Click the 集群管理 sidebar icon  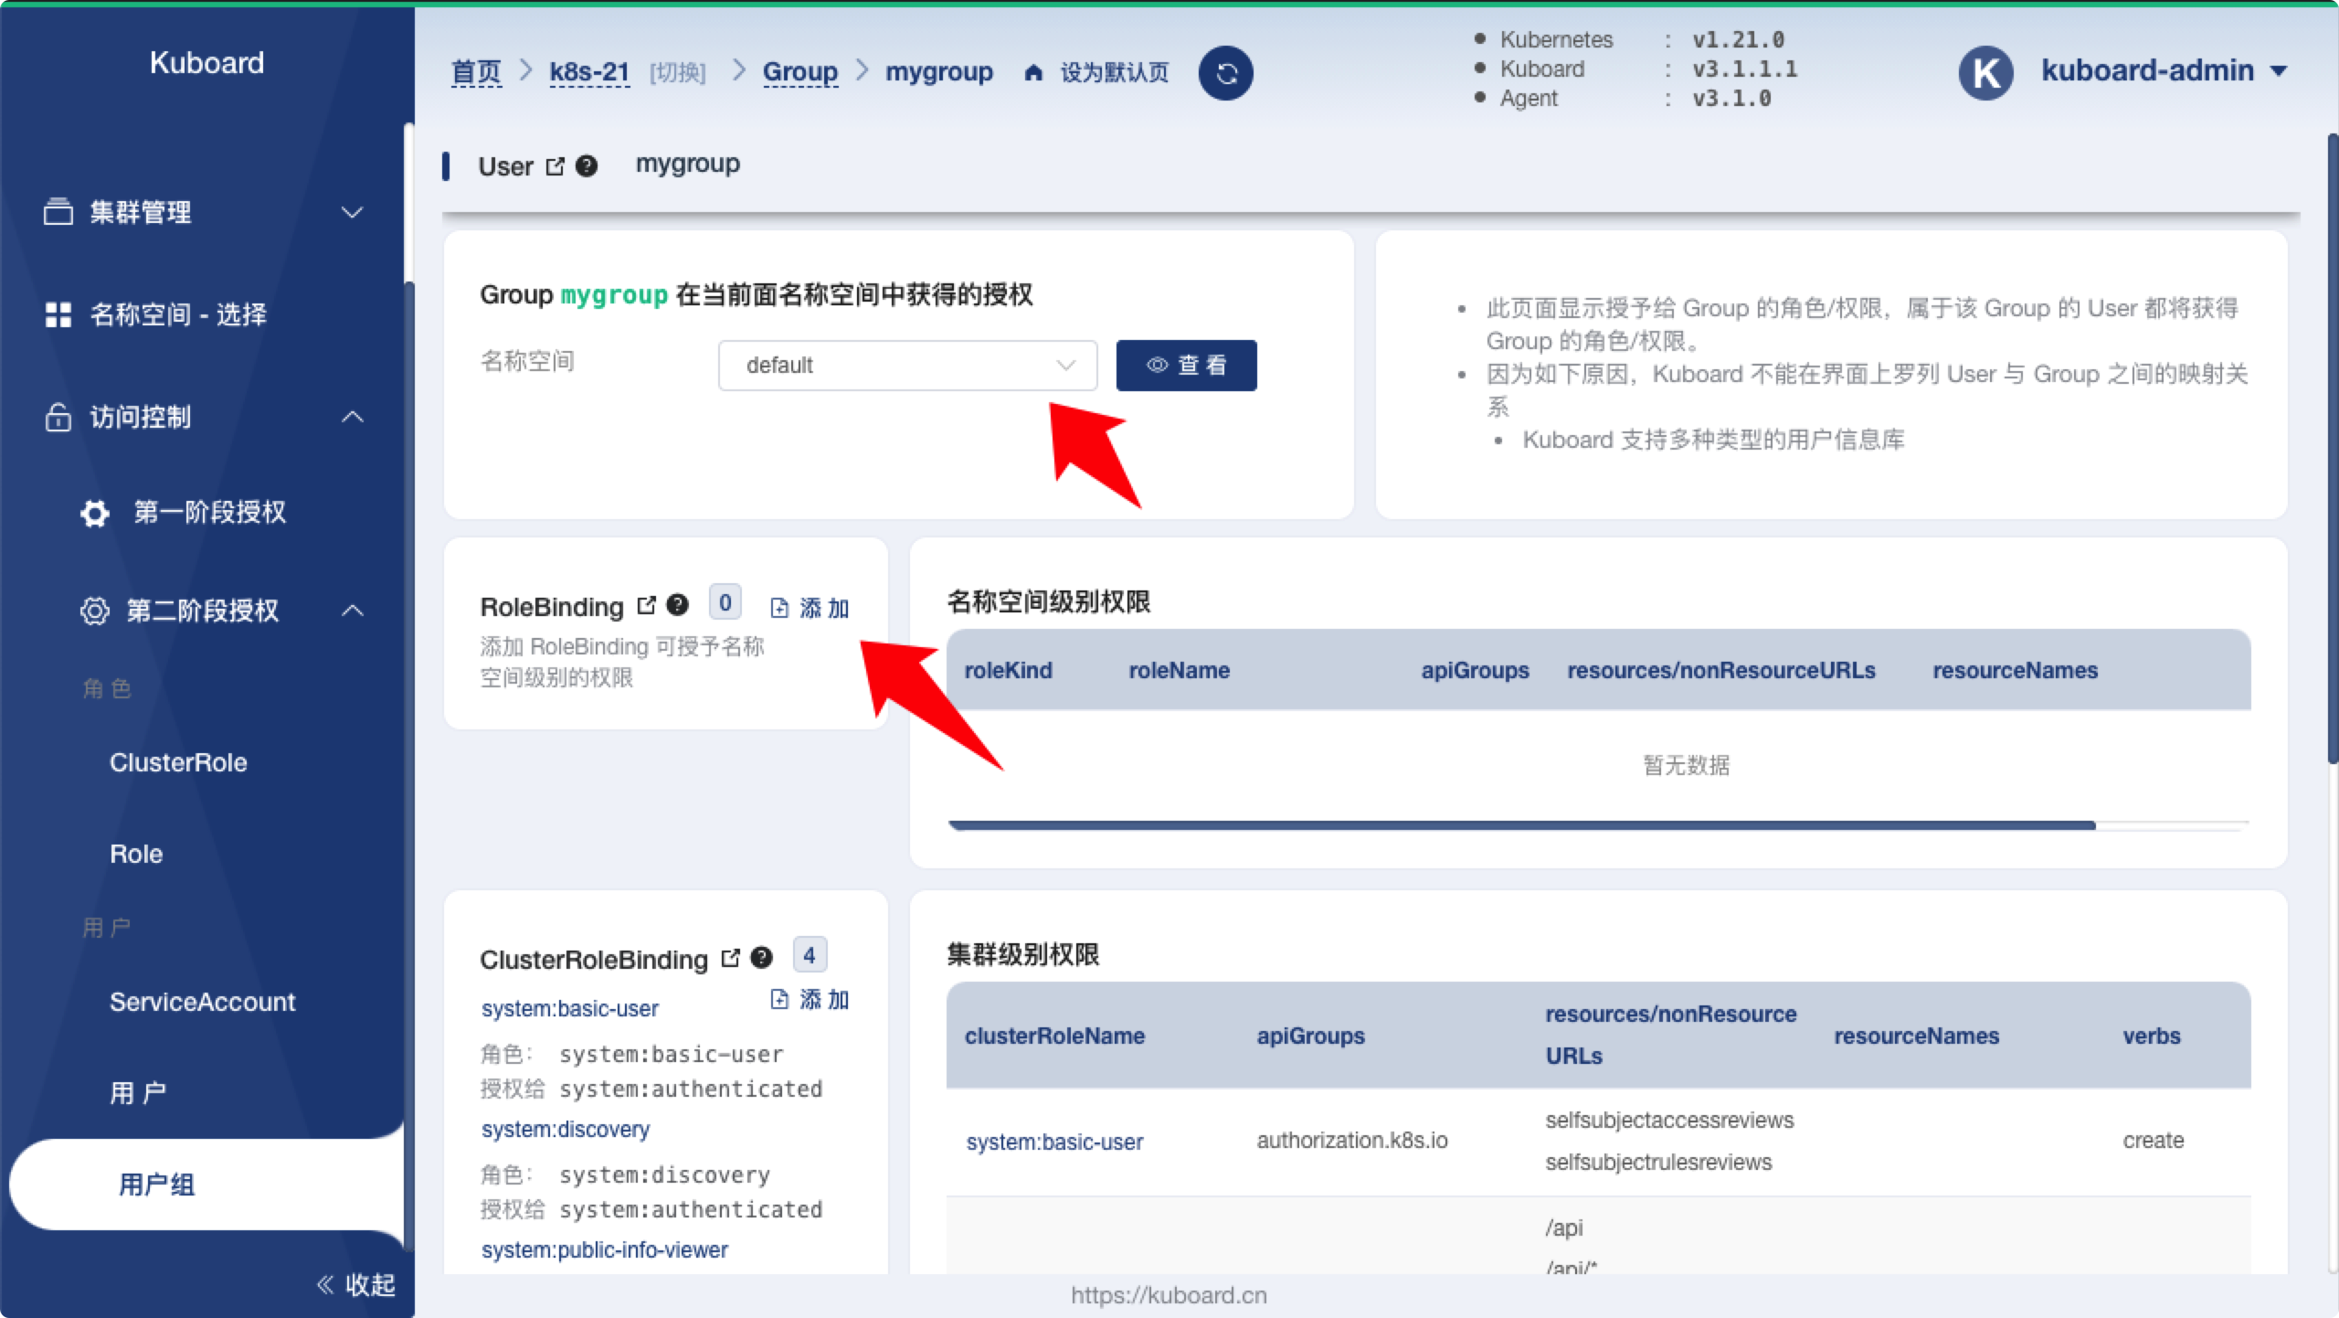[58, 212]
